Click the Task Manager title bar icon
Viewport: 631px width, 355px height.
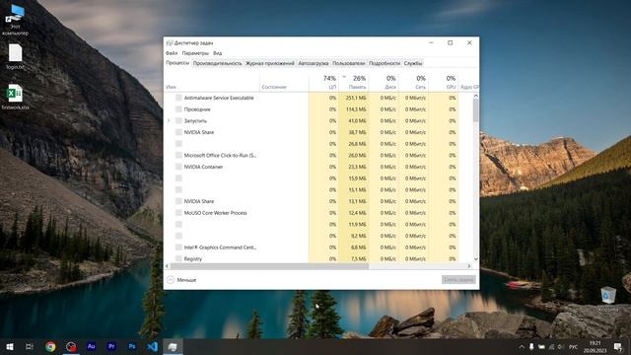(x=170, y=42)
